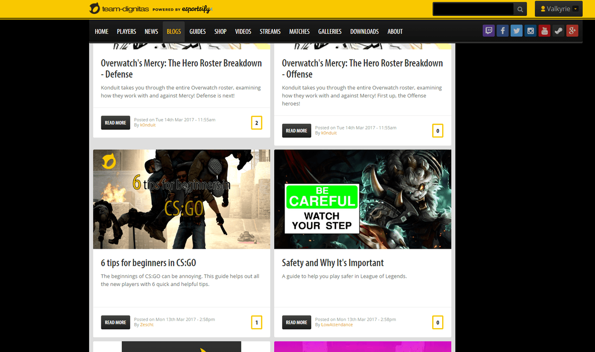Screen dimensions: 595x352
Task: Open LowAttendance author link
Action: coord(337,325)
